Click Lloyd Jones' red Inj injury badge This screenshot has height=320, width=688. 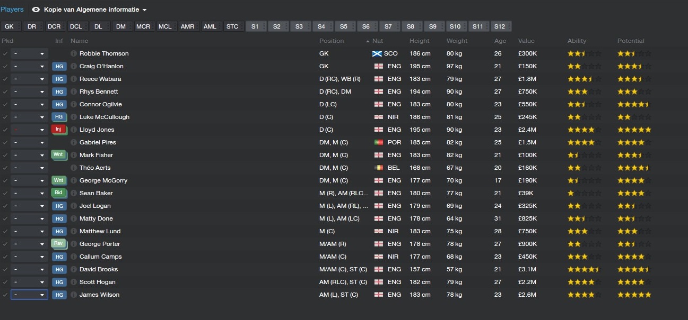coord(59,130)
